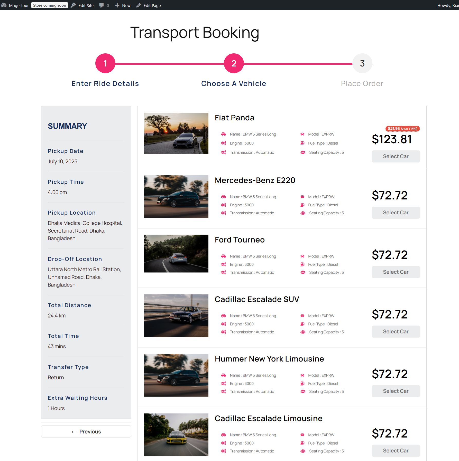Click the Edit Page pencil icon
Image resolution: width=459 pixels, height=461 pixels.
[139, 5]
